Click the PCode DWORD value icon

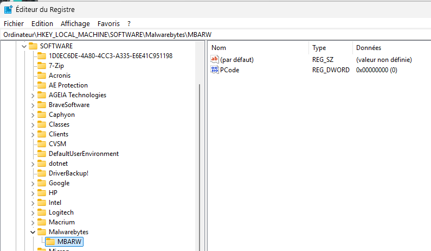pos(214,70)
